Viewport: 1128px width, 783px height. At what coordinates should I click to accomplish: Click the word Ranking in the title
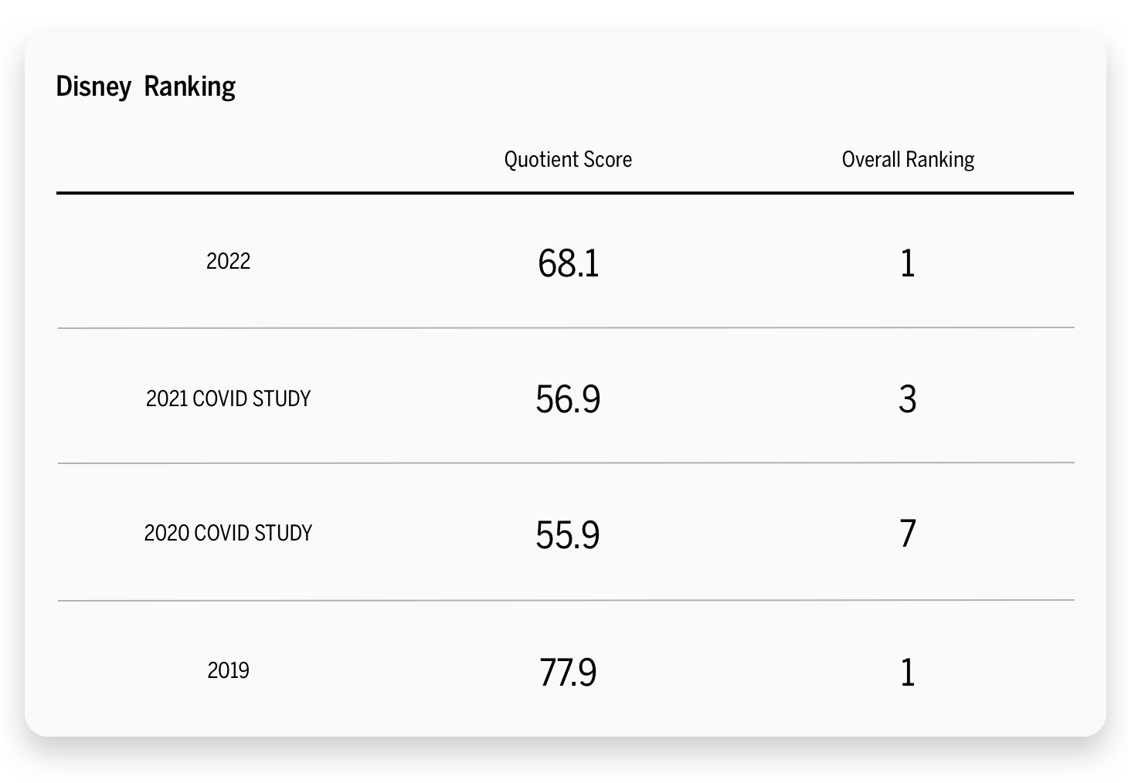(189, 86)
